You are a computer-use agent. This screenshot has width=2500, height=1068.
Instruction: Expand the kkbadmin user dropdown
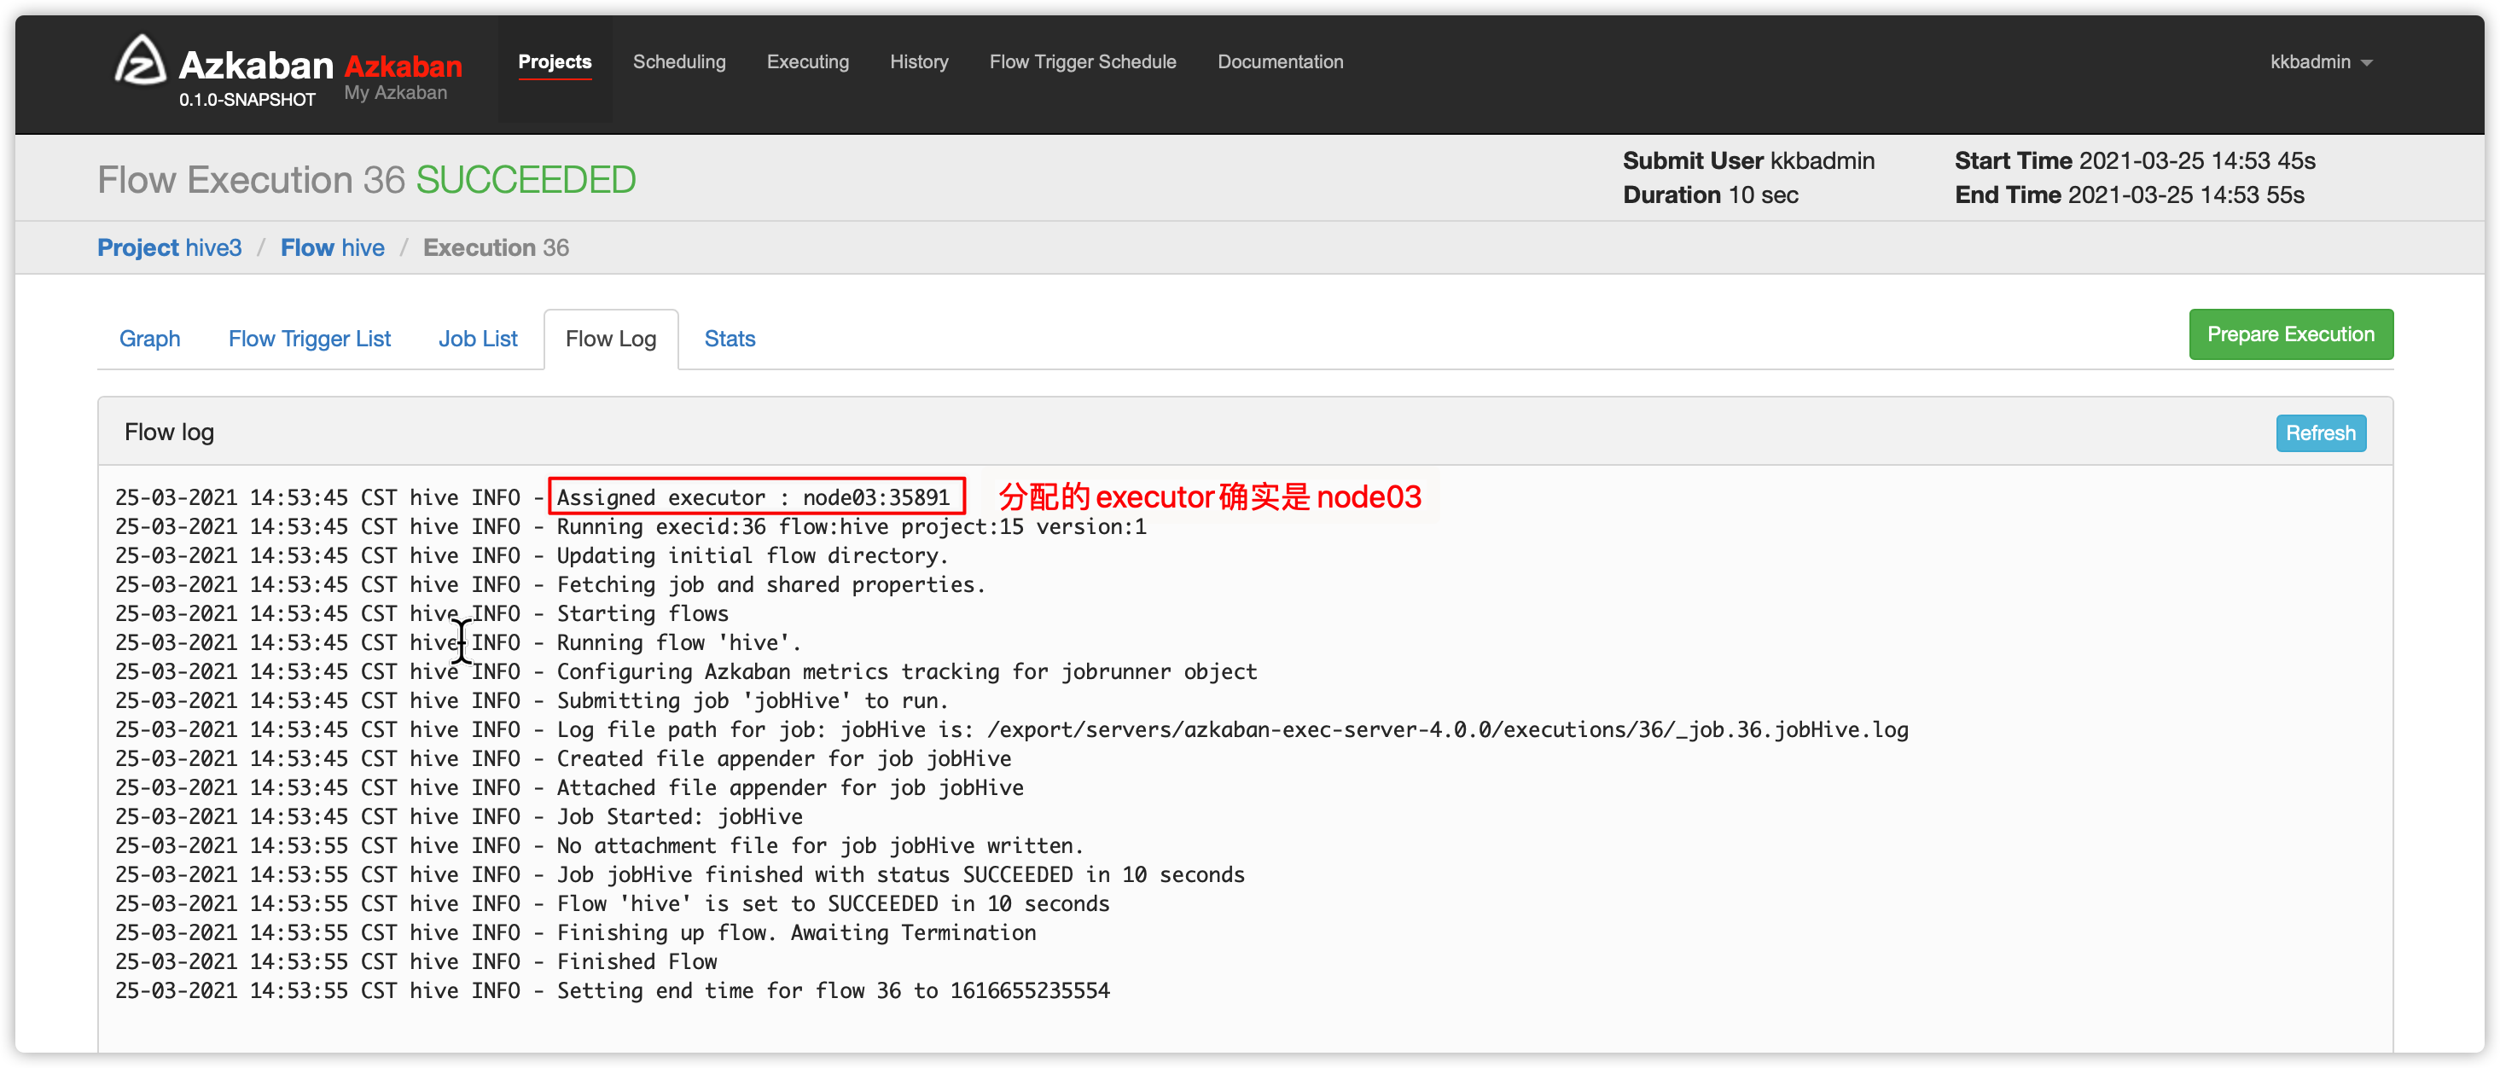click(x=2321, y=62)
